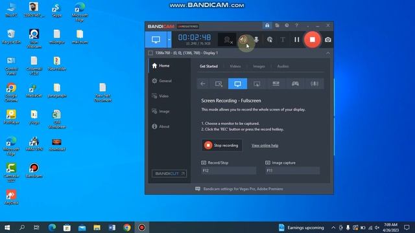Select Google Chrome desktop icon

coord(11,93)
